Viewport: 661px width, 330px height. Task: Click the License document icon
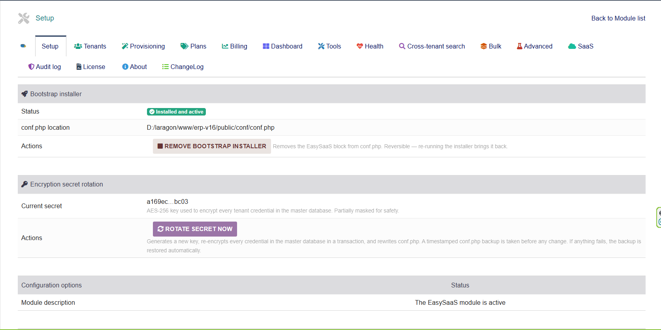79,67
